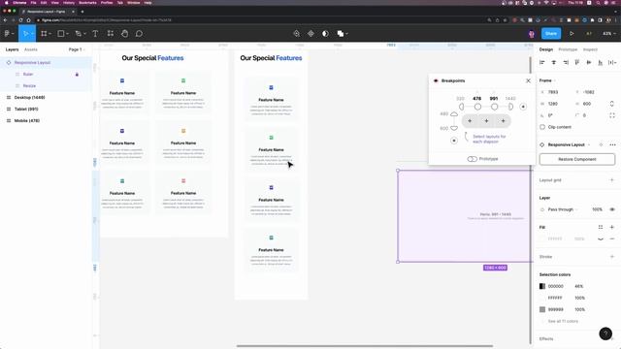
Task: Switch to the Design tab
Action: click(x=546, y=49)
